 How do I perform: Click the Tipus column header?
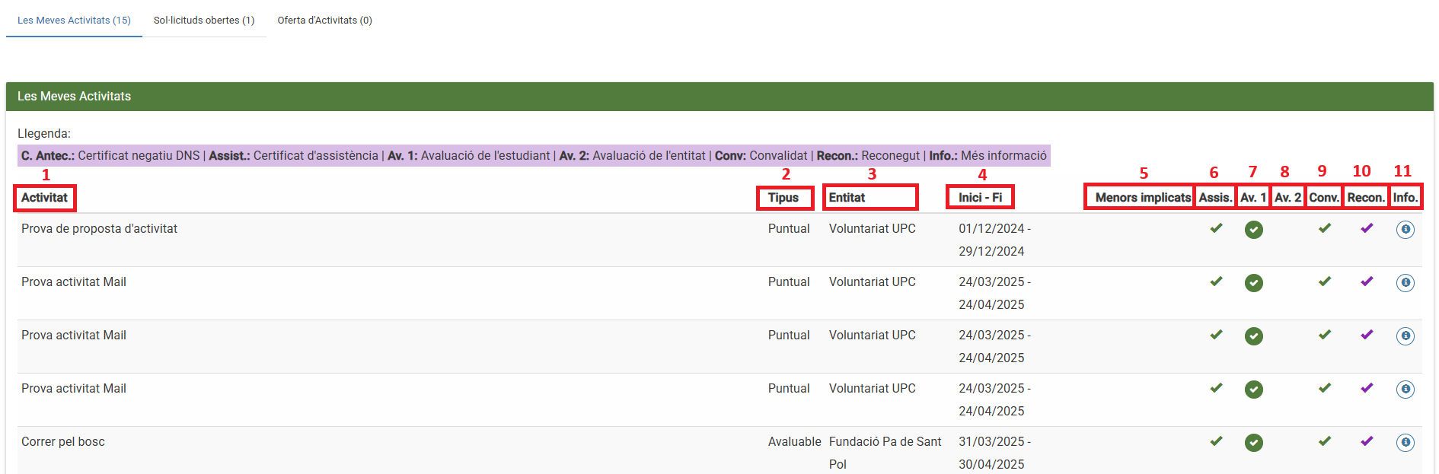(x=783, y=198)
